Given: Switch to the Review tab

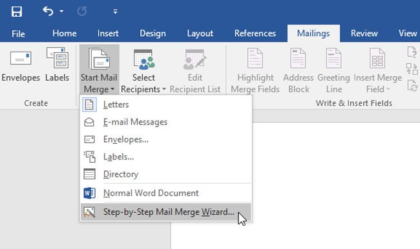Looking at the screenshot, I should pos(364,34).
